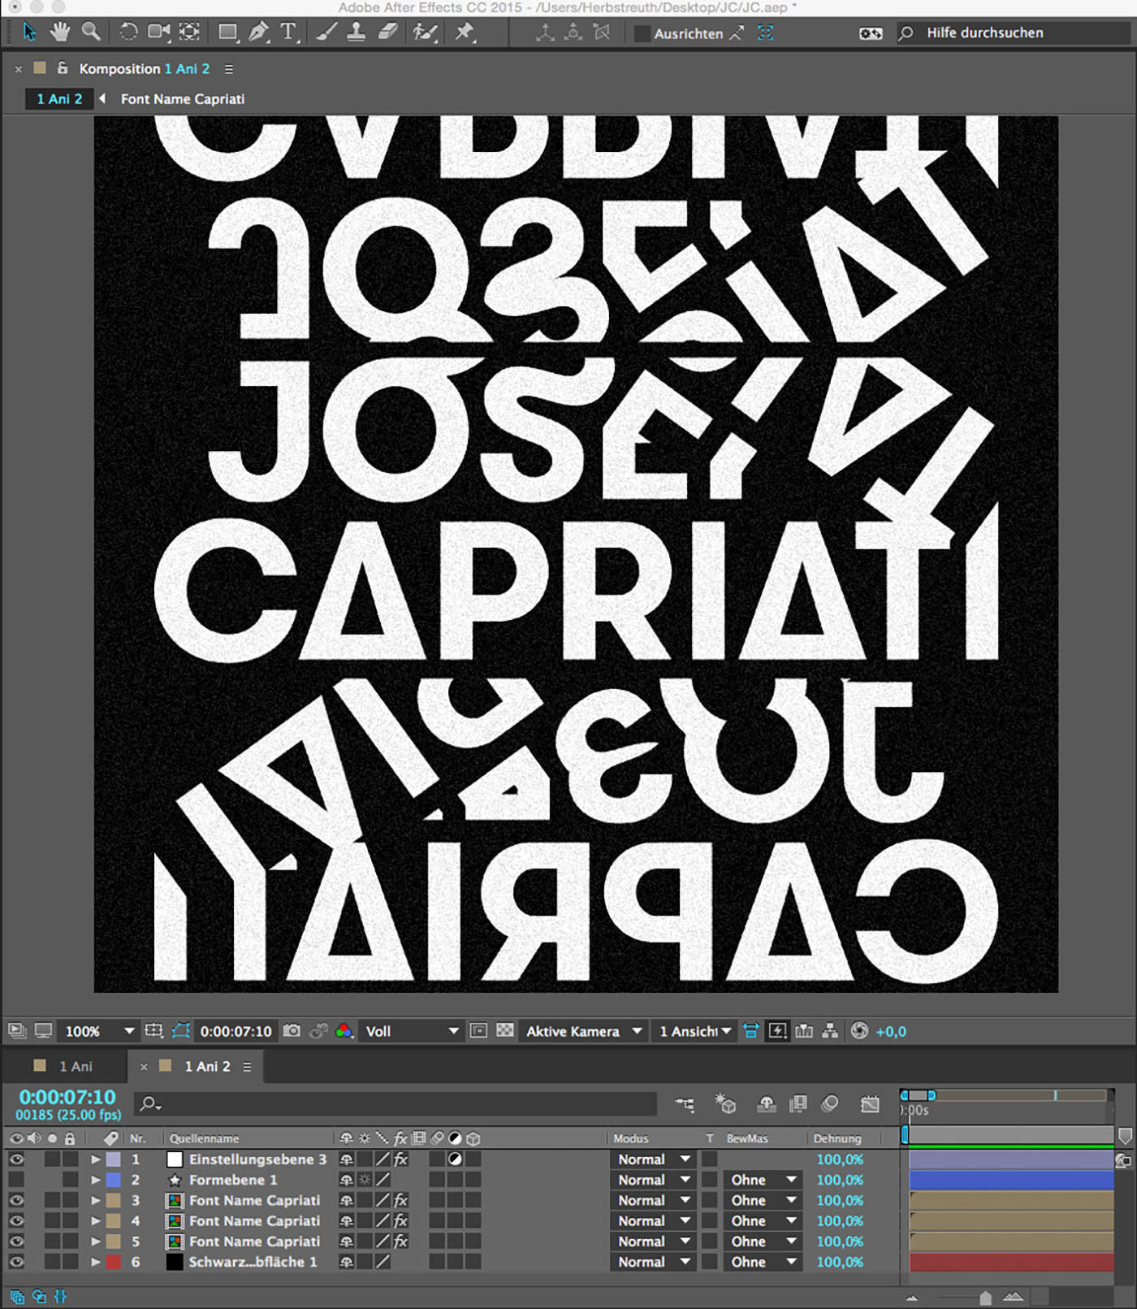Open the 1 Ansicht layout dropdown
This screenshot has width=1137, height=1309.
[x=694, y=1031]
